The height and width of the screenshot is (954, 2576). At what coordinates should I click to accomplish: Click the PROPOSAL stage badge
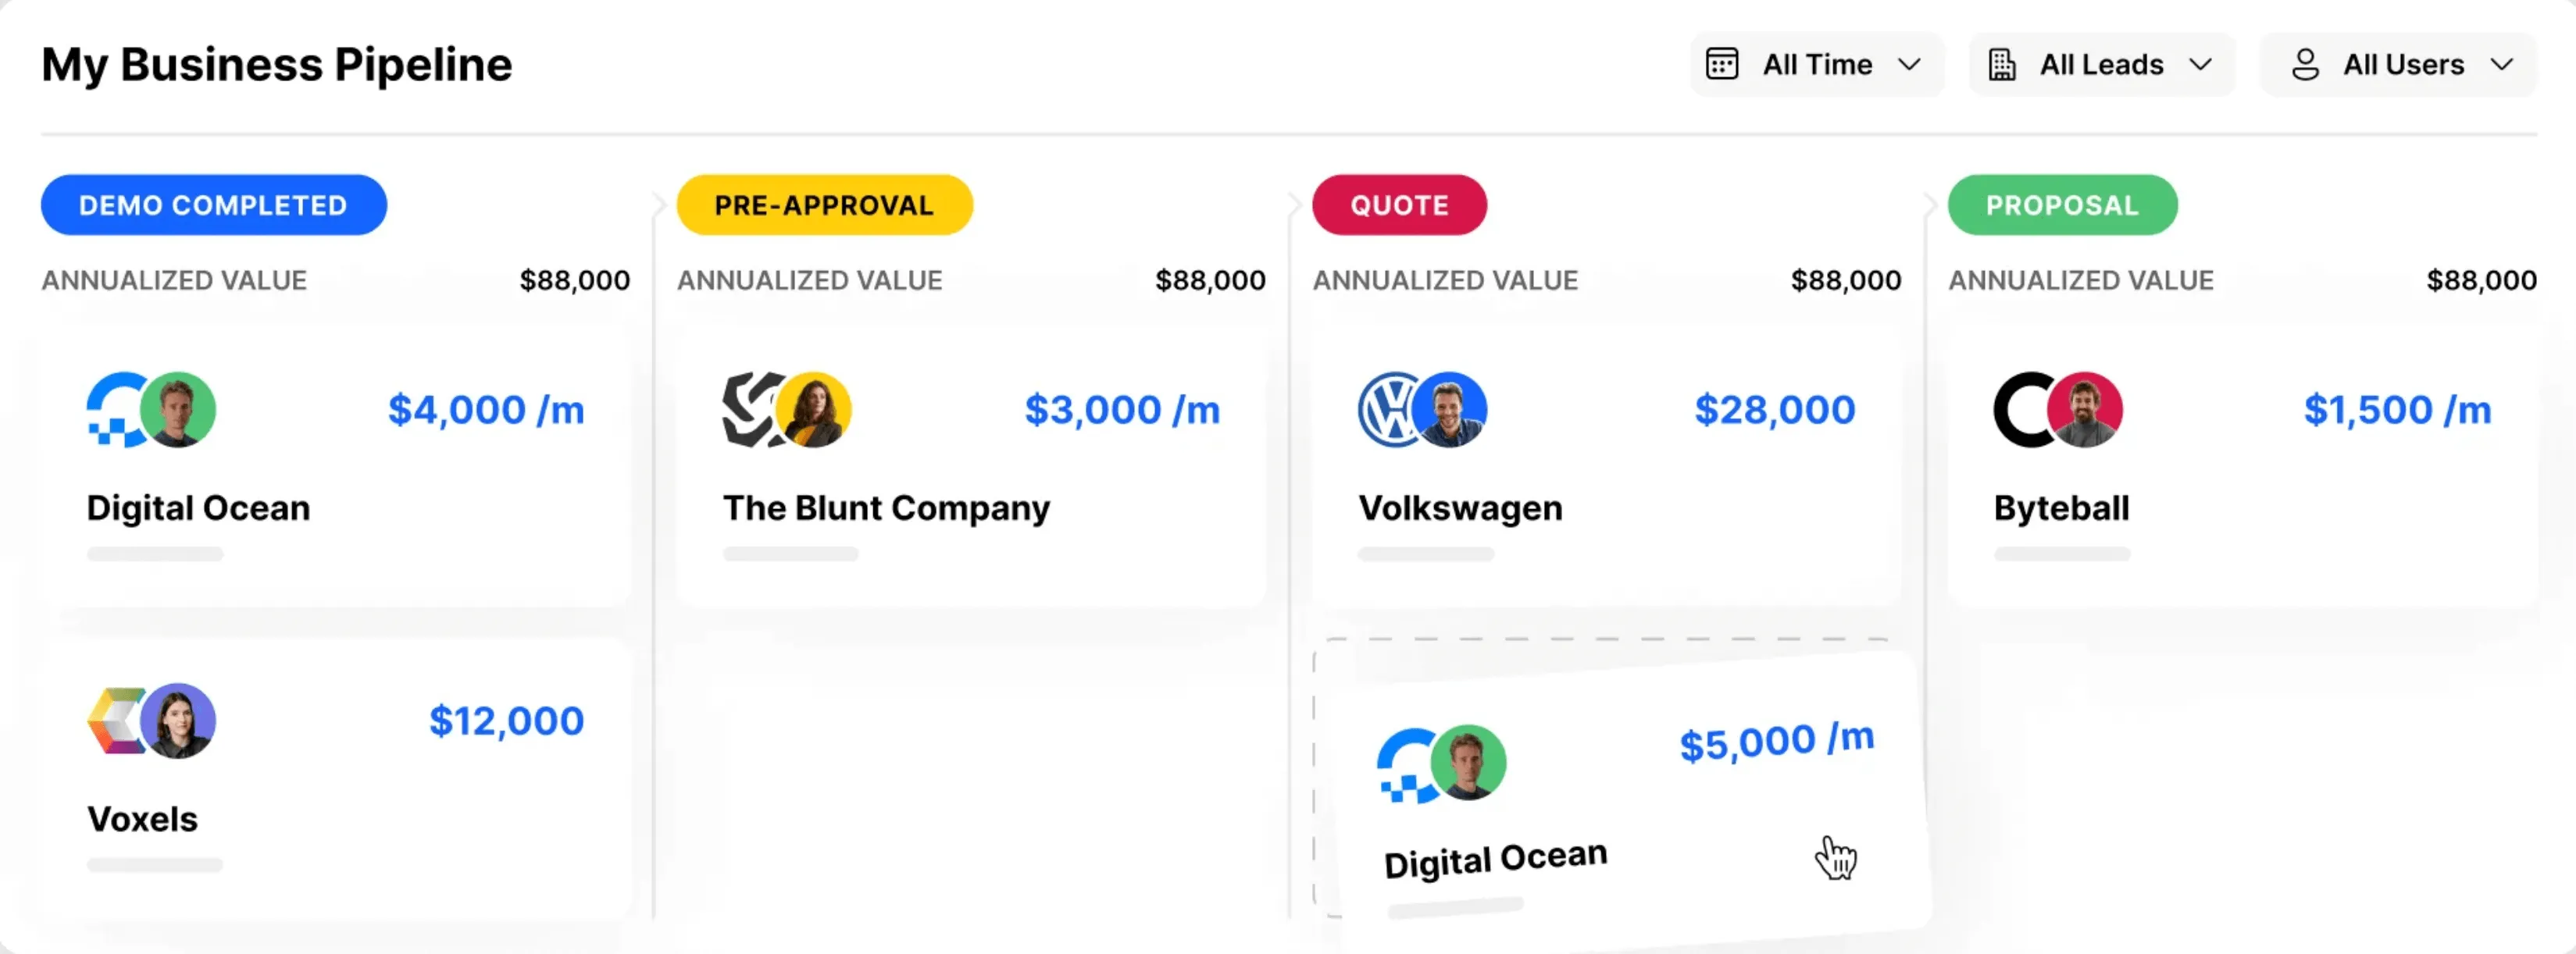pyautogui.click(x=2062, y=204)
